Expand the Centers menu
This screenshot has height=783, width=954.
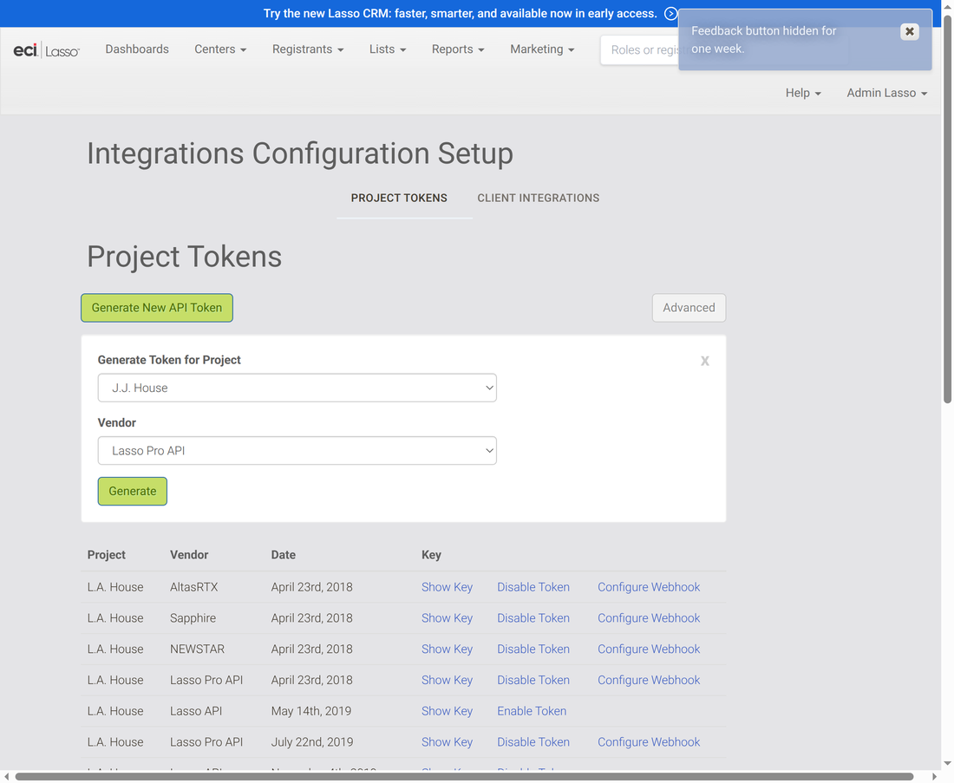click(220, 49)
